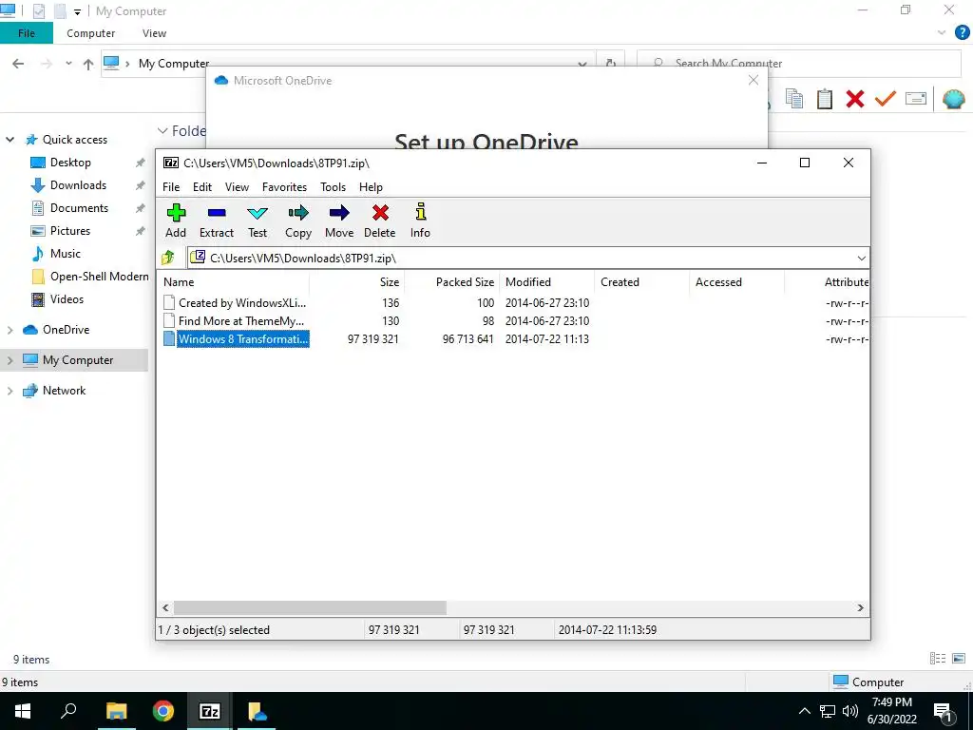Click the Test toolbar icon in 7-Zip

pos(258,214)
